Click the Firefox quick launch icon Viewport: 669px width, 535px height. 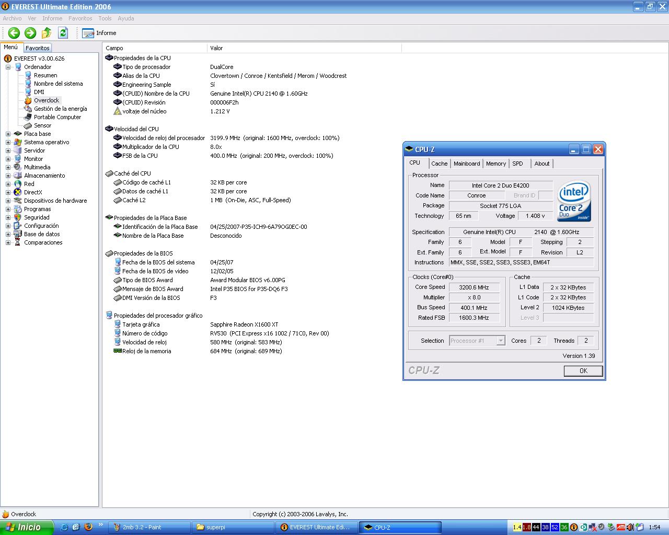click(x=88, y=527)
